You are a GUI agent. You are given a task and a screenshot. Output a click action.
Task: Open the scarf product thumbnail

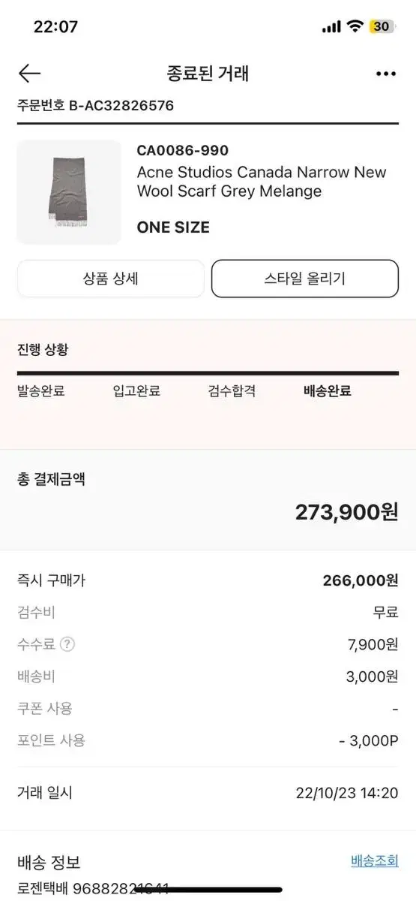69,192
